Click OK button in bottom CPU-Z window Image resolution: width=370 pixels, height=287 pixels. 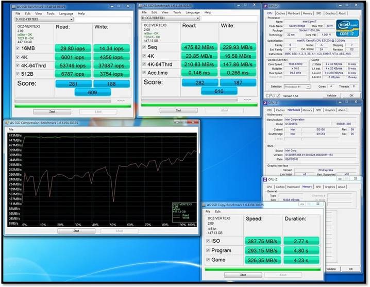click(351, 269)
